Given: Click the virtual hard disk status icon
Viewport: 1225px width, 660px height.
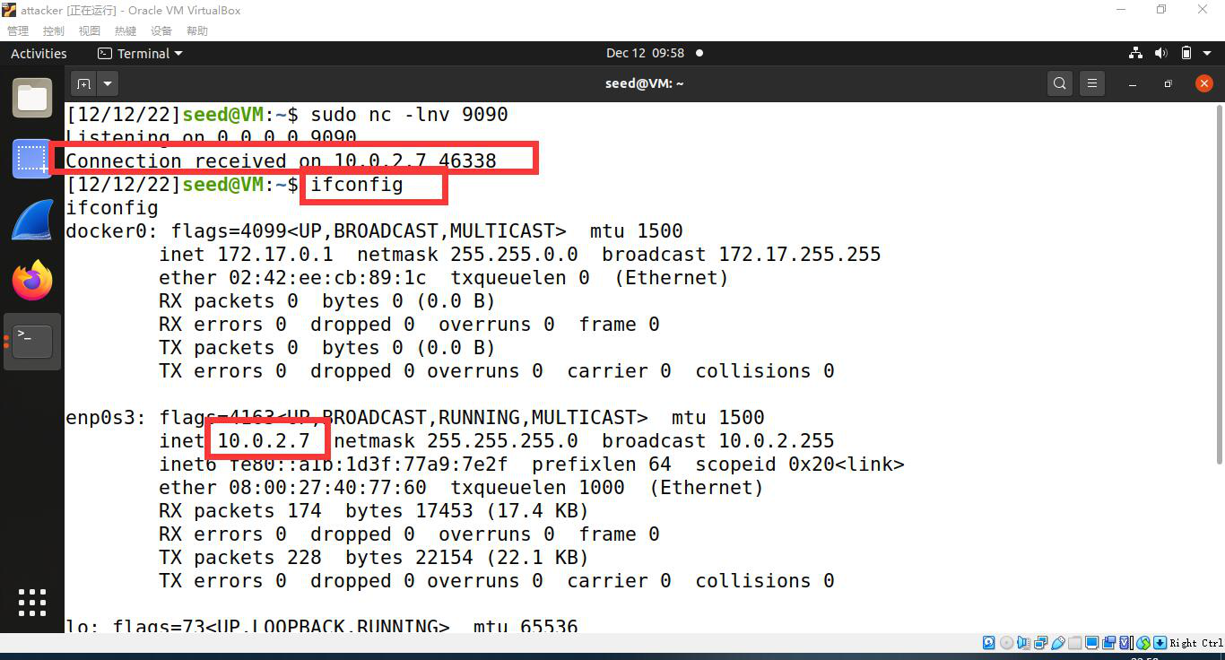Looking at the screenshot, I should pyautogui.click(x=988, y=643).
